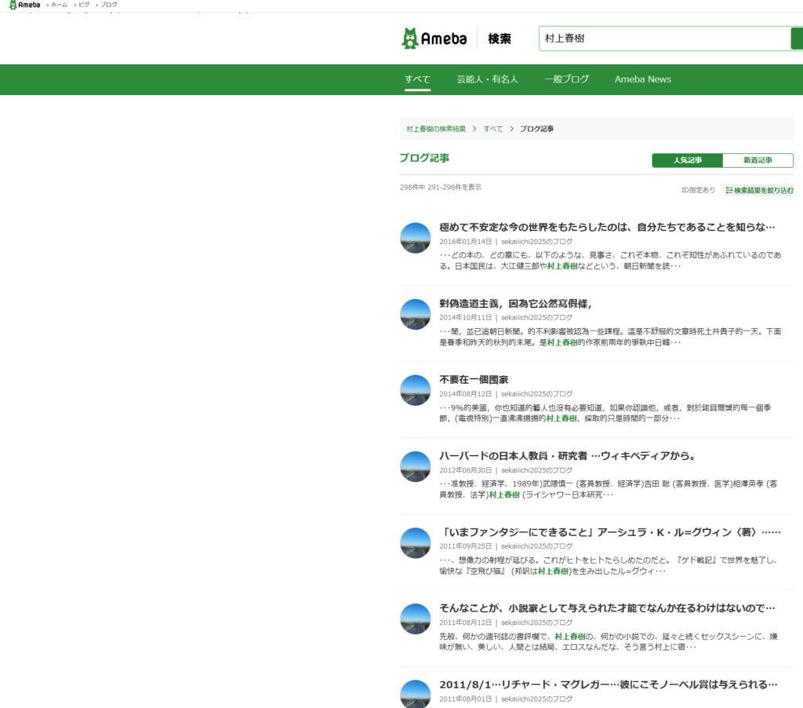Select the 芸能人・有名人 tab

click(x=487, y=79)
